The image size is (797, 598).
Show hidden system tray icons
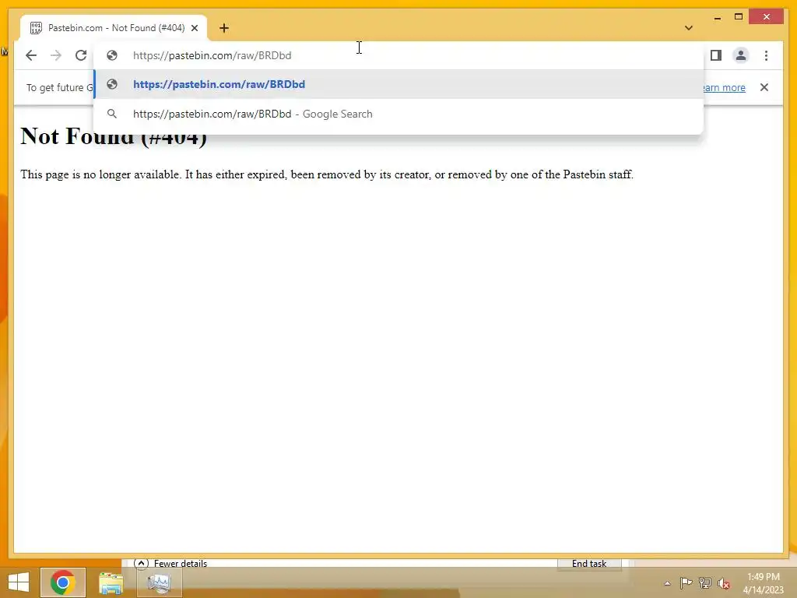point(667,583)
